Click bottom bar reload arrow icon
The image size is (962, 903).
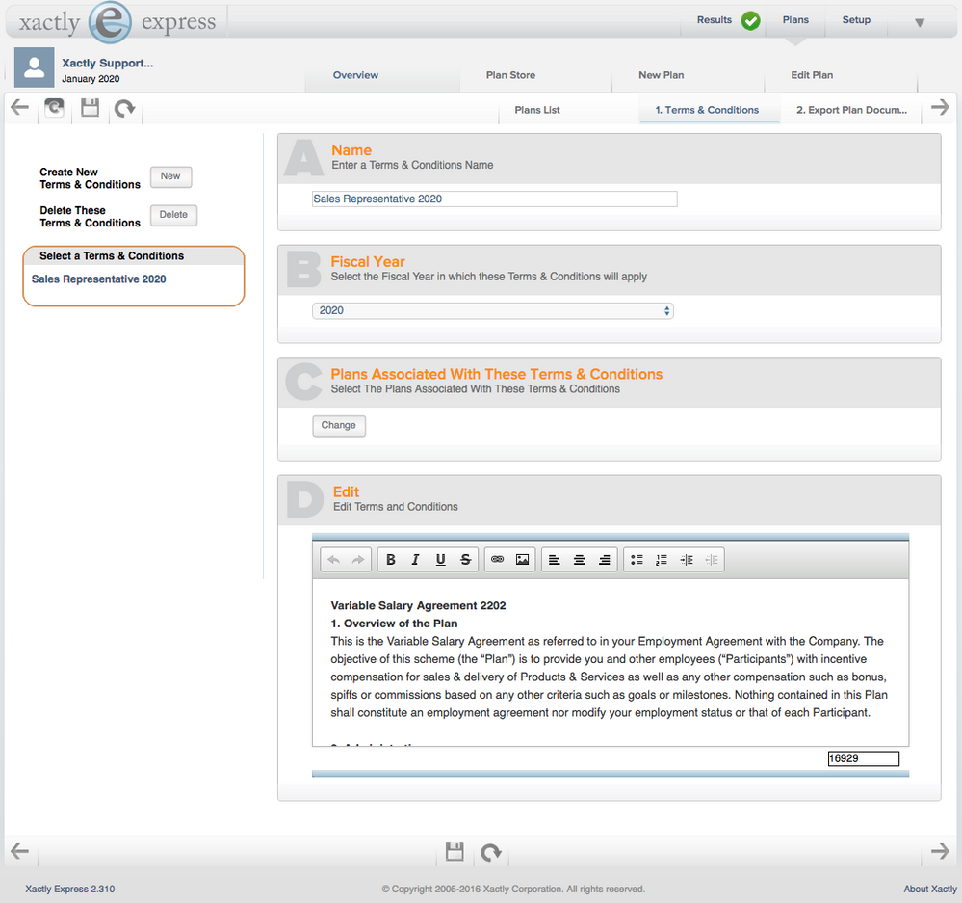(x=491, y=852)
